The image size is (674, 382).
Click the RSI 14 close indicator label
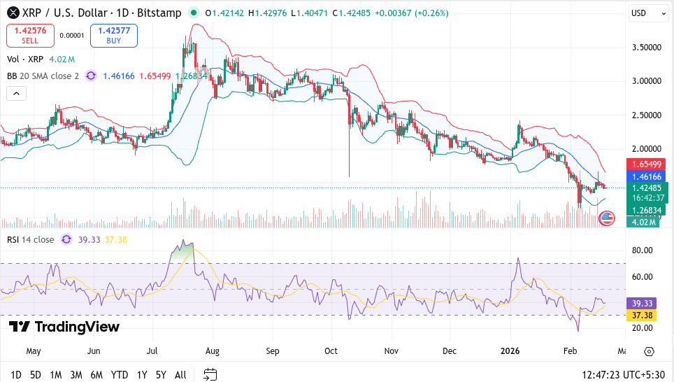[x=30, y=239]
